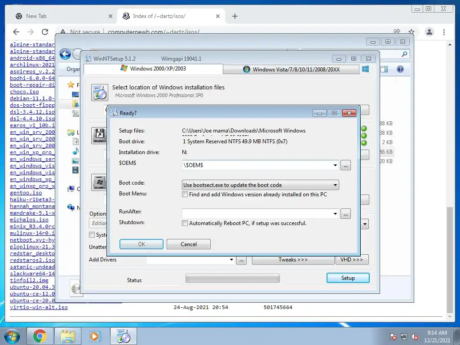The height and width of the screenshot is (345, 460).
Task: Click WinNTSetup taskbar icon
Action: (x=123, y=336)
